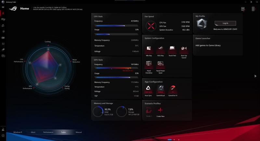Click the My Profile avatar image
The image size is (260, 141).
click(x=202, y=24)
